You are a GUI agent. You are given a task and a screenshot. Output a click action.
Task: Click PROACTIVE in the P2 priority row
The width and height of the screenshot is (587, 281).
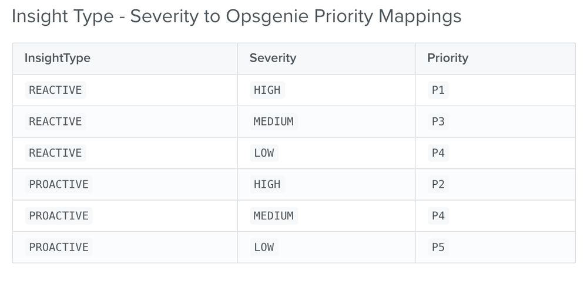point(59,185)
